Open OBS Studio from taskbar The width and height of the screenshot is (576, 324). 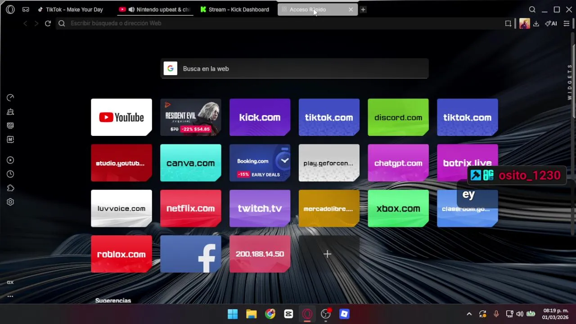(326, 314)
